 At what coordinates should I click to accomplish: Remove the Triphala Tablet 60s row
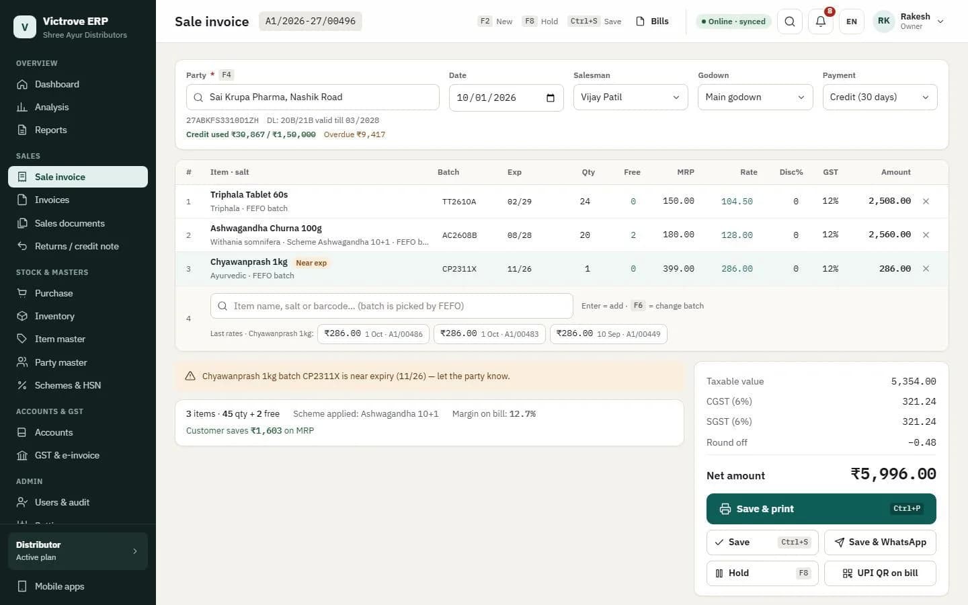tap(926, 201)
